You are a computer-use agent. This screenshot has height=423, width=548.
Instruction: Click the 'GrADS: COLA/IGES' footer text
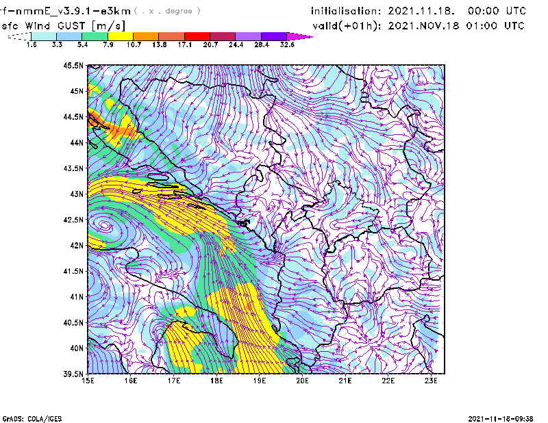pyautogui.click(x=32, y=419)
